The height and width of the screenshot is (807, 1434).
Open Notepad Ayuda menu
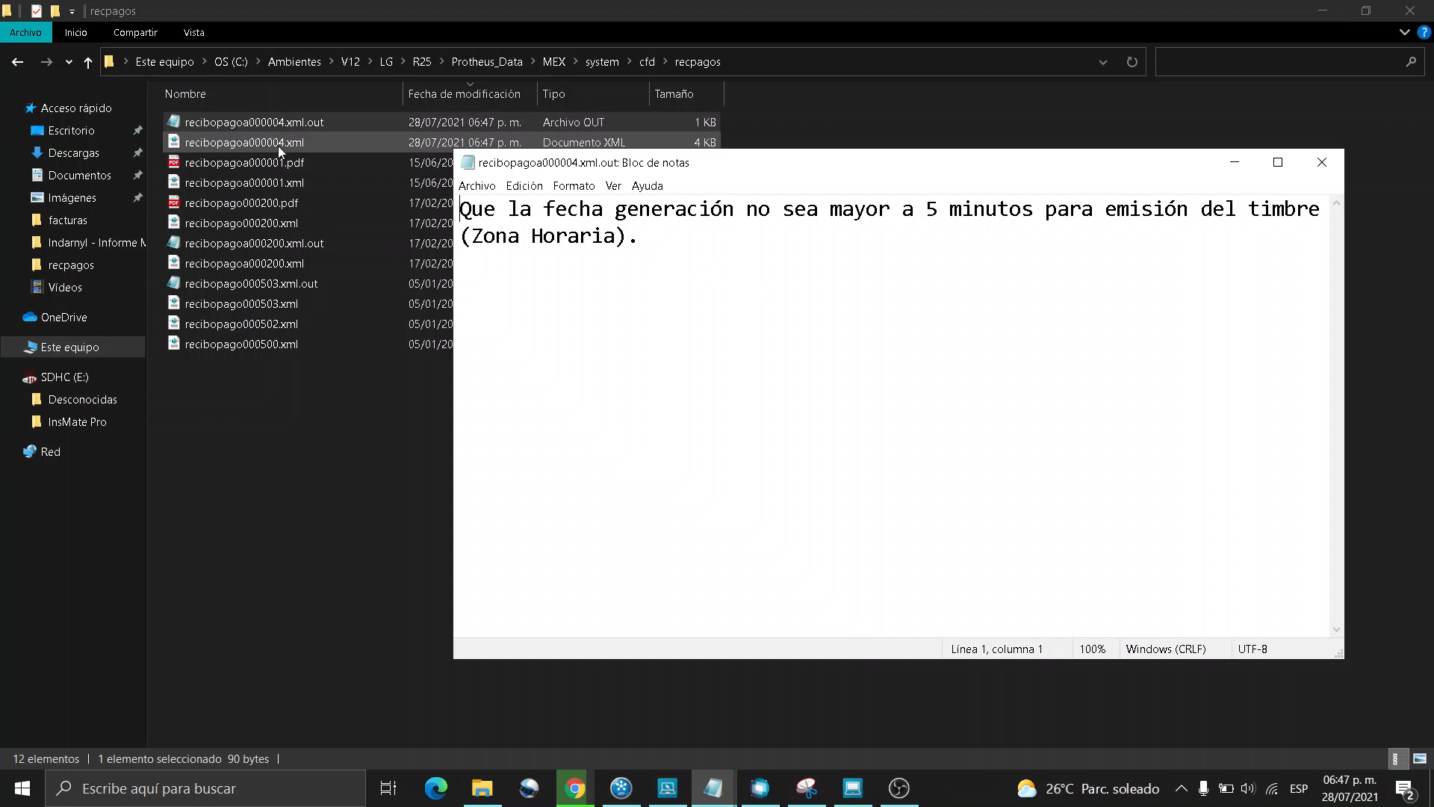point(647,186)
